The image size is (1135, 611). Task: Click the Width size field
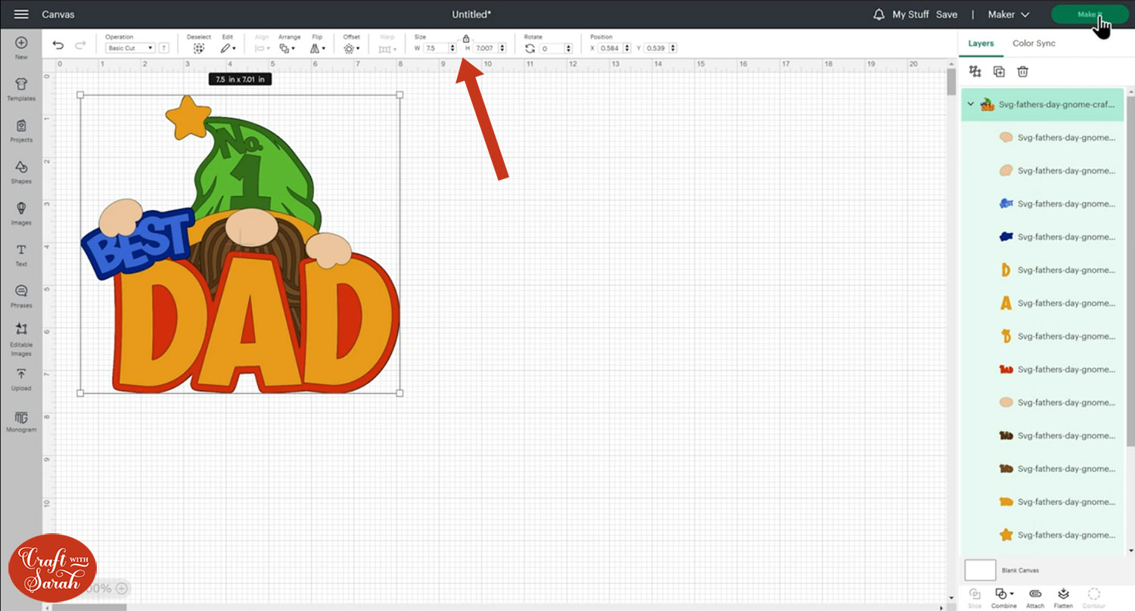436,48
